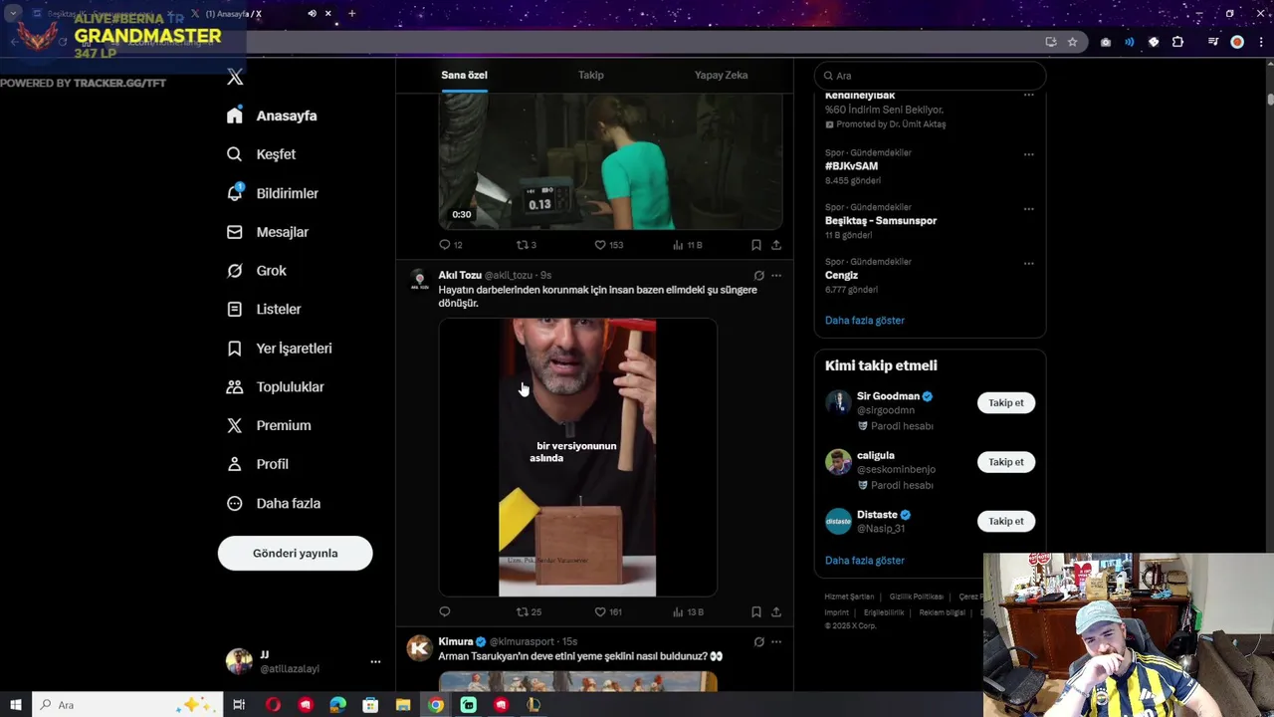Switch to the Sana özel tab

[464, 75]
